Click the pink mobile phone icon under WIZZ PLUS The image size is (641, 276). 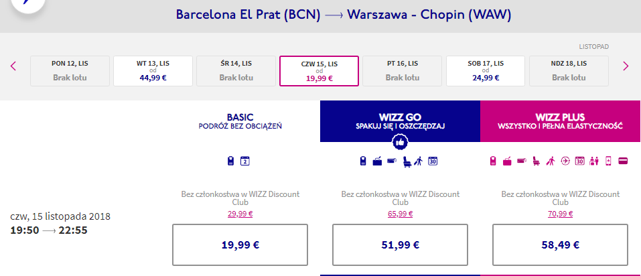(608, 161)
